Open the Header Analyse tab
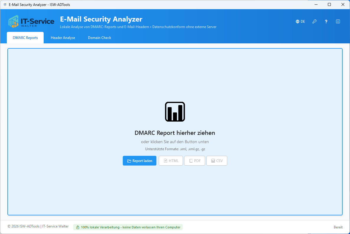Viewport: 350px width, 234px height. [63, 38]
